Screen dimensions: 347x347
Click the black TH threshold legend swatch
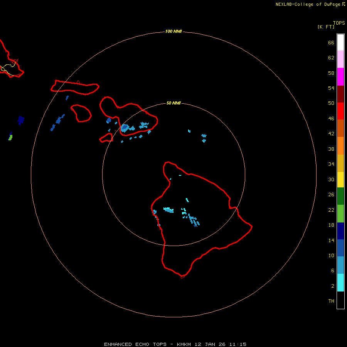click(x=340, y=300)
